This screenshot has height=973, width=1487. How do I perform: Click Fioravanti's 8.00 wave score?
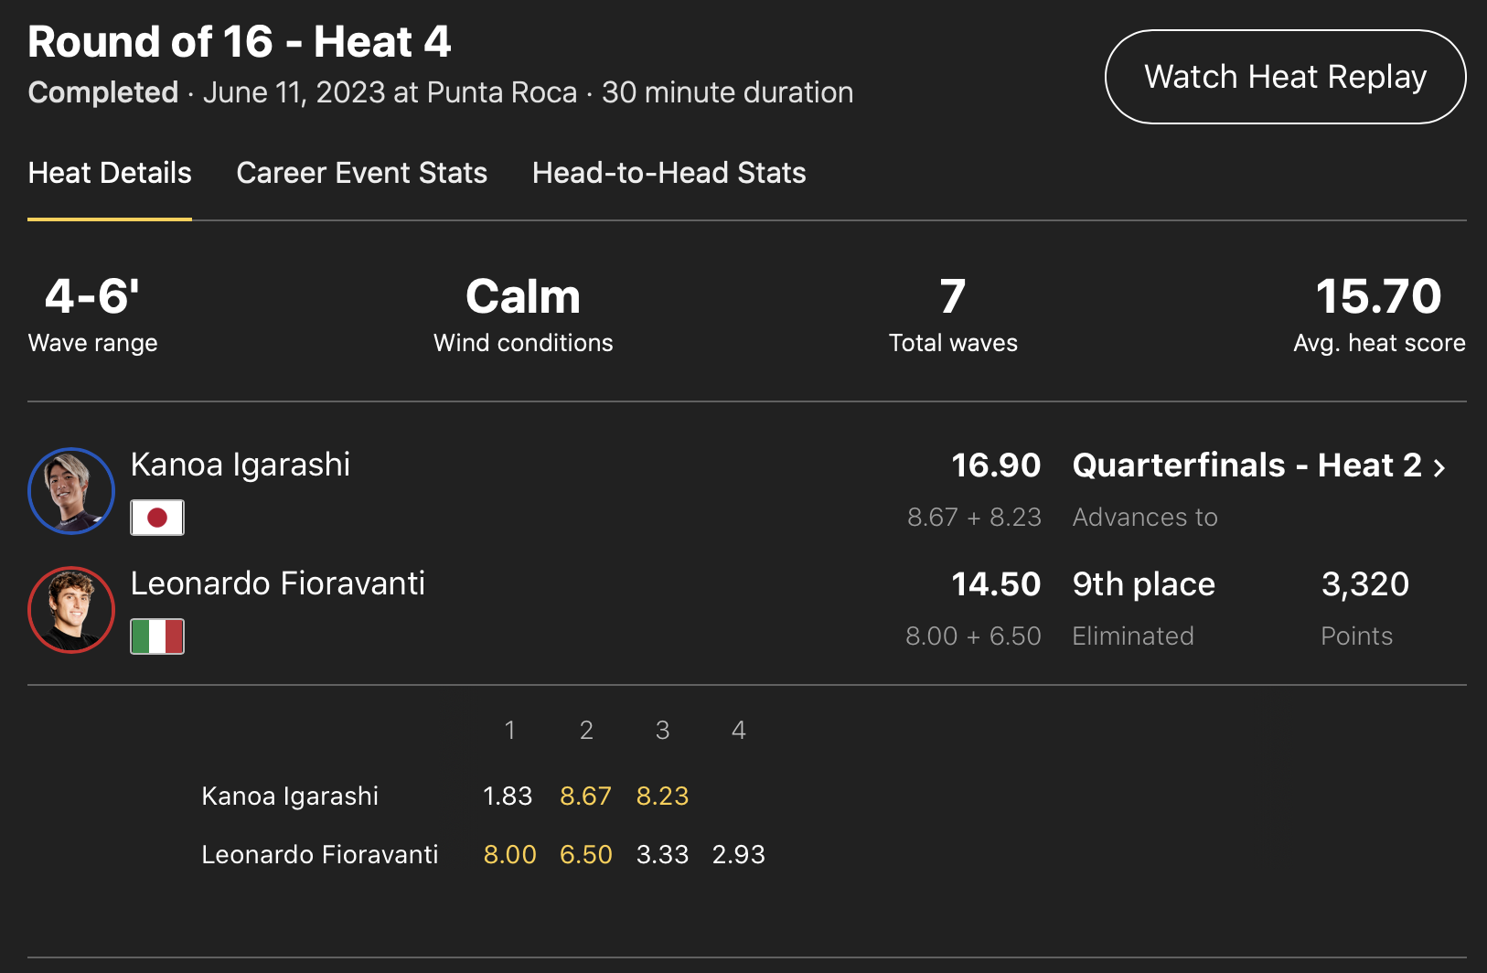click(x=509, y=855)
